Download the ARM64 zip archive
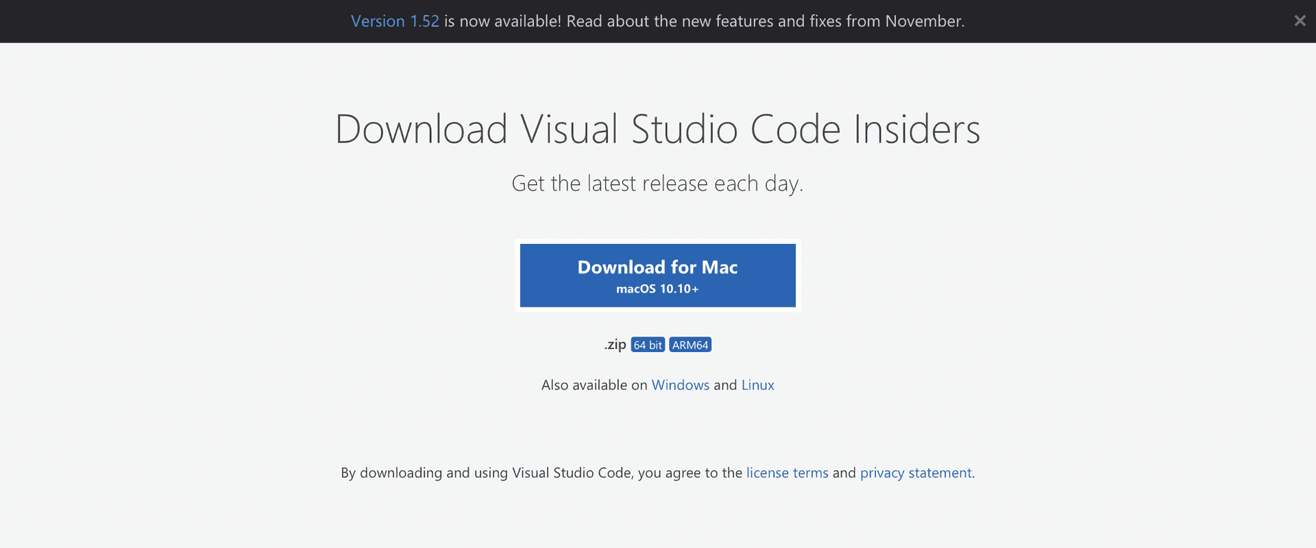This screenshot has width=1316, height=548. point(690,345)
